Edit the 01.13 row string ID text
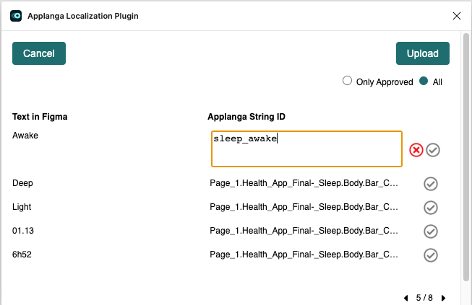Image resolution: width=472 pixels, height=305 pixels. (304, 231)
